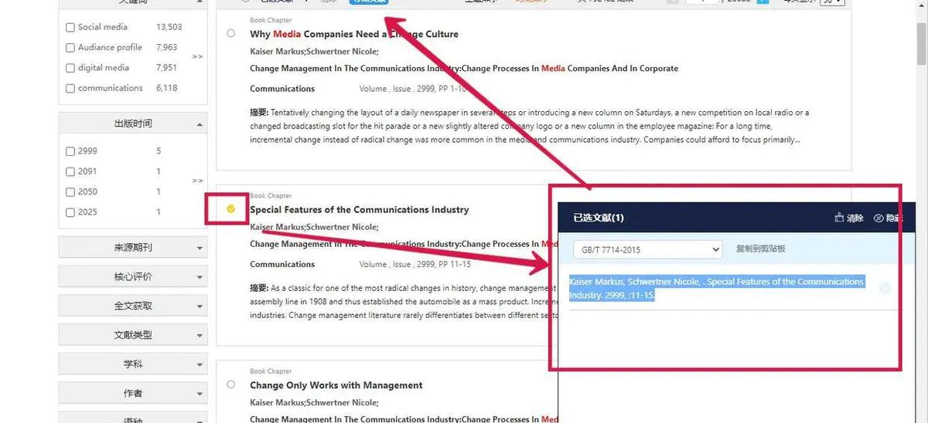
Task: Expand the 来源期刊 filter section
Action: tap(133, 248)
